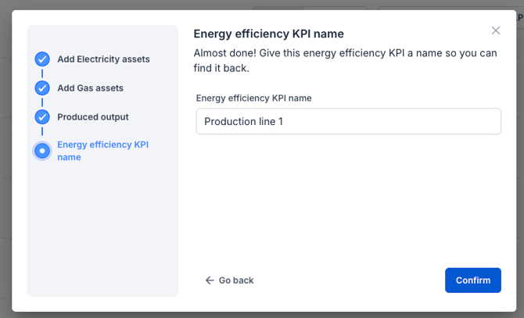524x318 pixels.
Task: Click the connector line above the active step
Action: [42, 132]
